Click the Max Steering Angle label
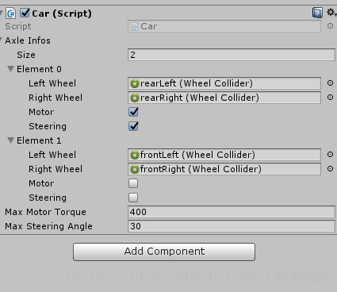The image size is (337, 292). (48, 226)
